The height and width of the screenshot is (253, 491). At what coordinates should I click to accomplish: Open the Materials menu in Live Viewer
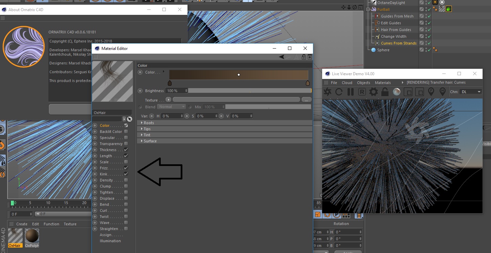pos(383,83)
